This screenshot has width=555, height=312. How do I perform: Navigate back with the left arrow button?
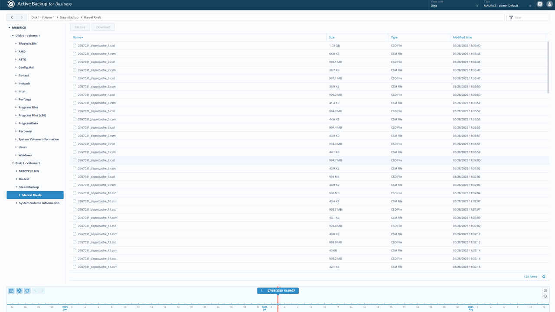tap(12, 17)
